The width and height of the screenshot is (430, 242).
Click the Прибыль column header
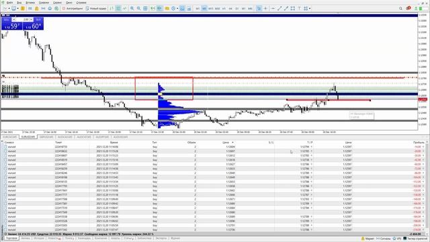click(419, 143)
